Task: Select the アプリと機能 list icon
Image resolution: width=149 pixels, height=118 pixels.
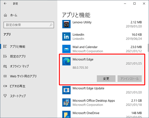Action: tap(5, 46)
